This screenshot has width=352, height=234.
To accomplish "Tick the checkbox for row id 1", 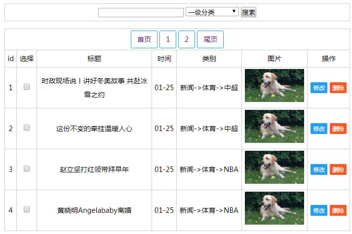I will (27, 87).
